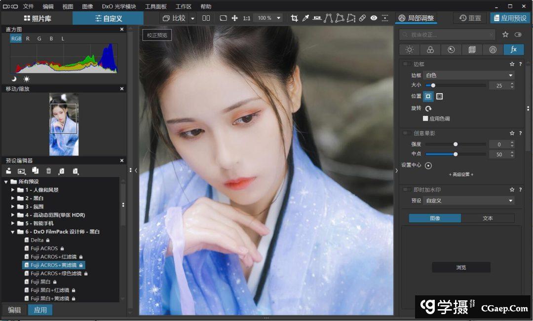Open the 边框 white color dropdown

click(x=469, y=75)
